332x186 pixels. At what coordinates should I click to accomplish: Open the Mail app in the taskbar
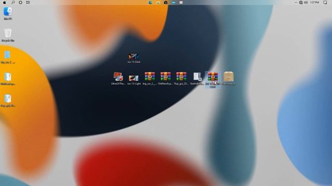click(173, 3)
